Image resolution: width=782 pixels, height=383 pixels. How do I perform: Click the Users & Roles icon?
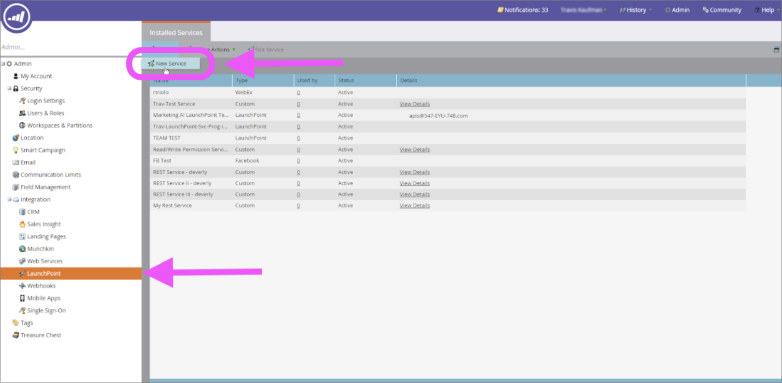(22, 113)
